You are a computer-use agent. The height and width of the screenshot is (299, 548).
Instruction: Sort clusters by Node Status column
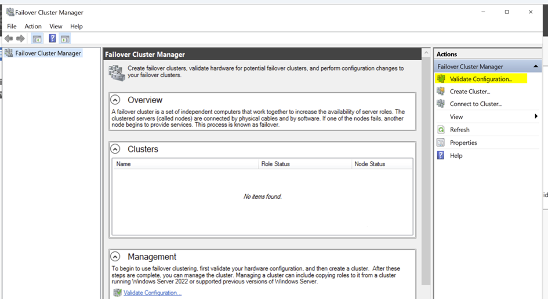tap(382, 164)
